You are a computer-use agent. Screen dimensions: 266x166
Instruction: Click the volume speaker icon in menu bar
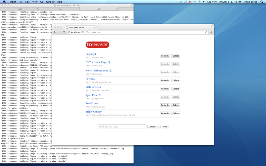pyautogui.click(x=204, y=2)
